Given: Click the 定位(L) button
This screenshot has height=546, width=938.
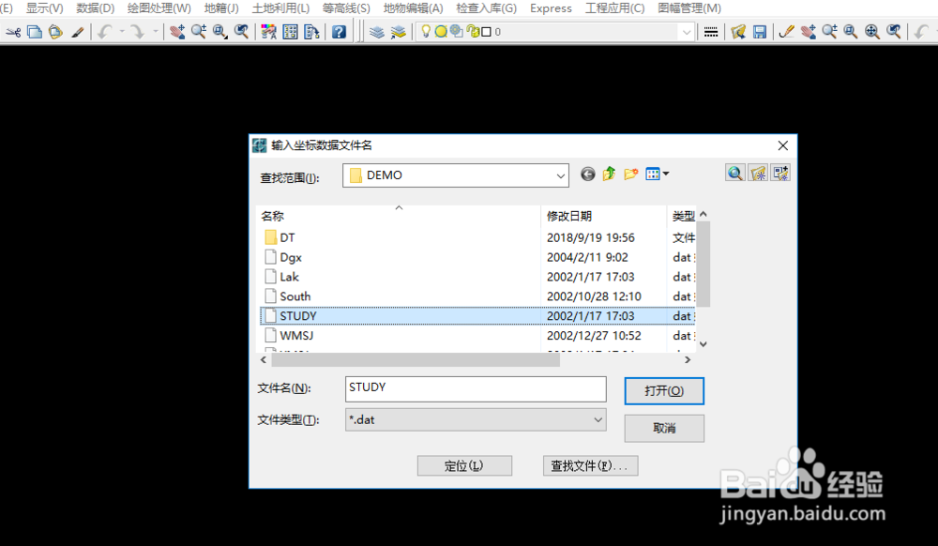Looking at the screenshot, I should [x=464, y=466].
